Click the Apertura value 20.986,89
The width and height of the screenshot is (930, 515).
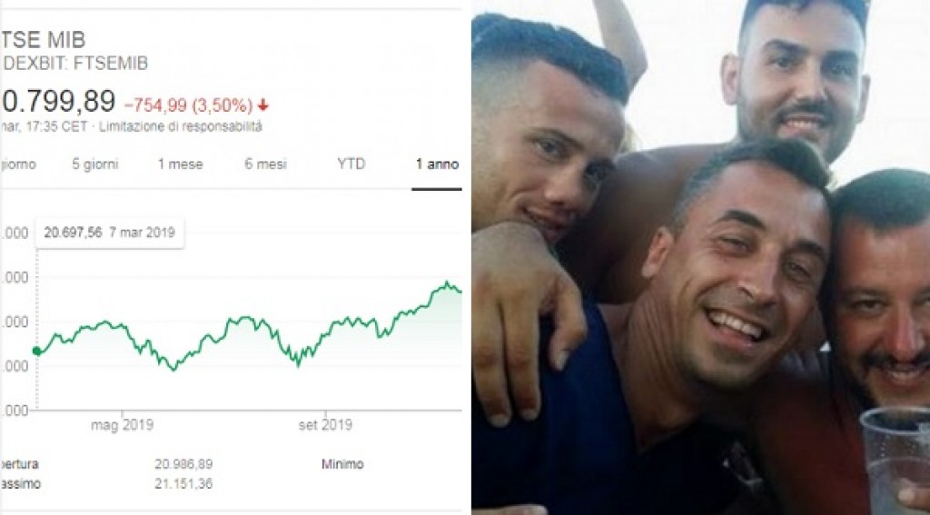click(183, 464)
